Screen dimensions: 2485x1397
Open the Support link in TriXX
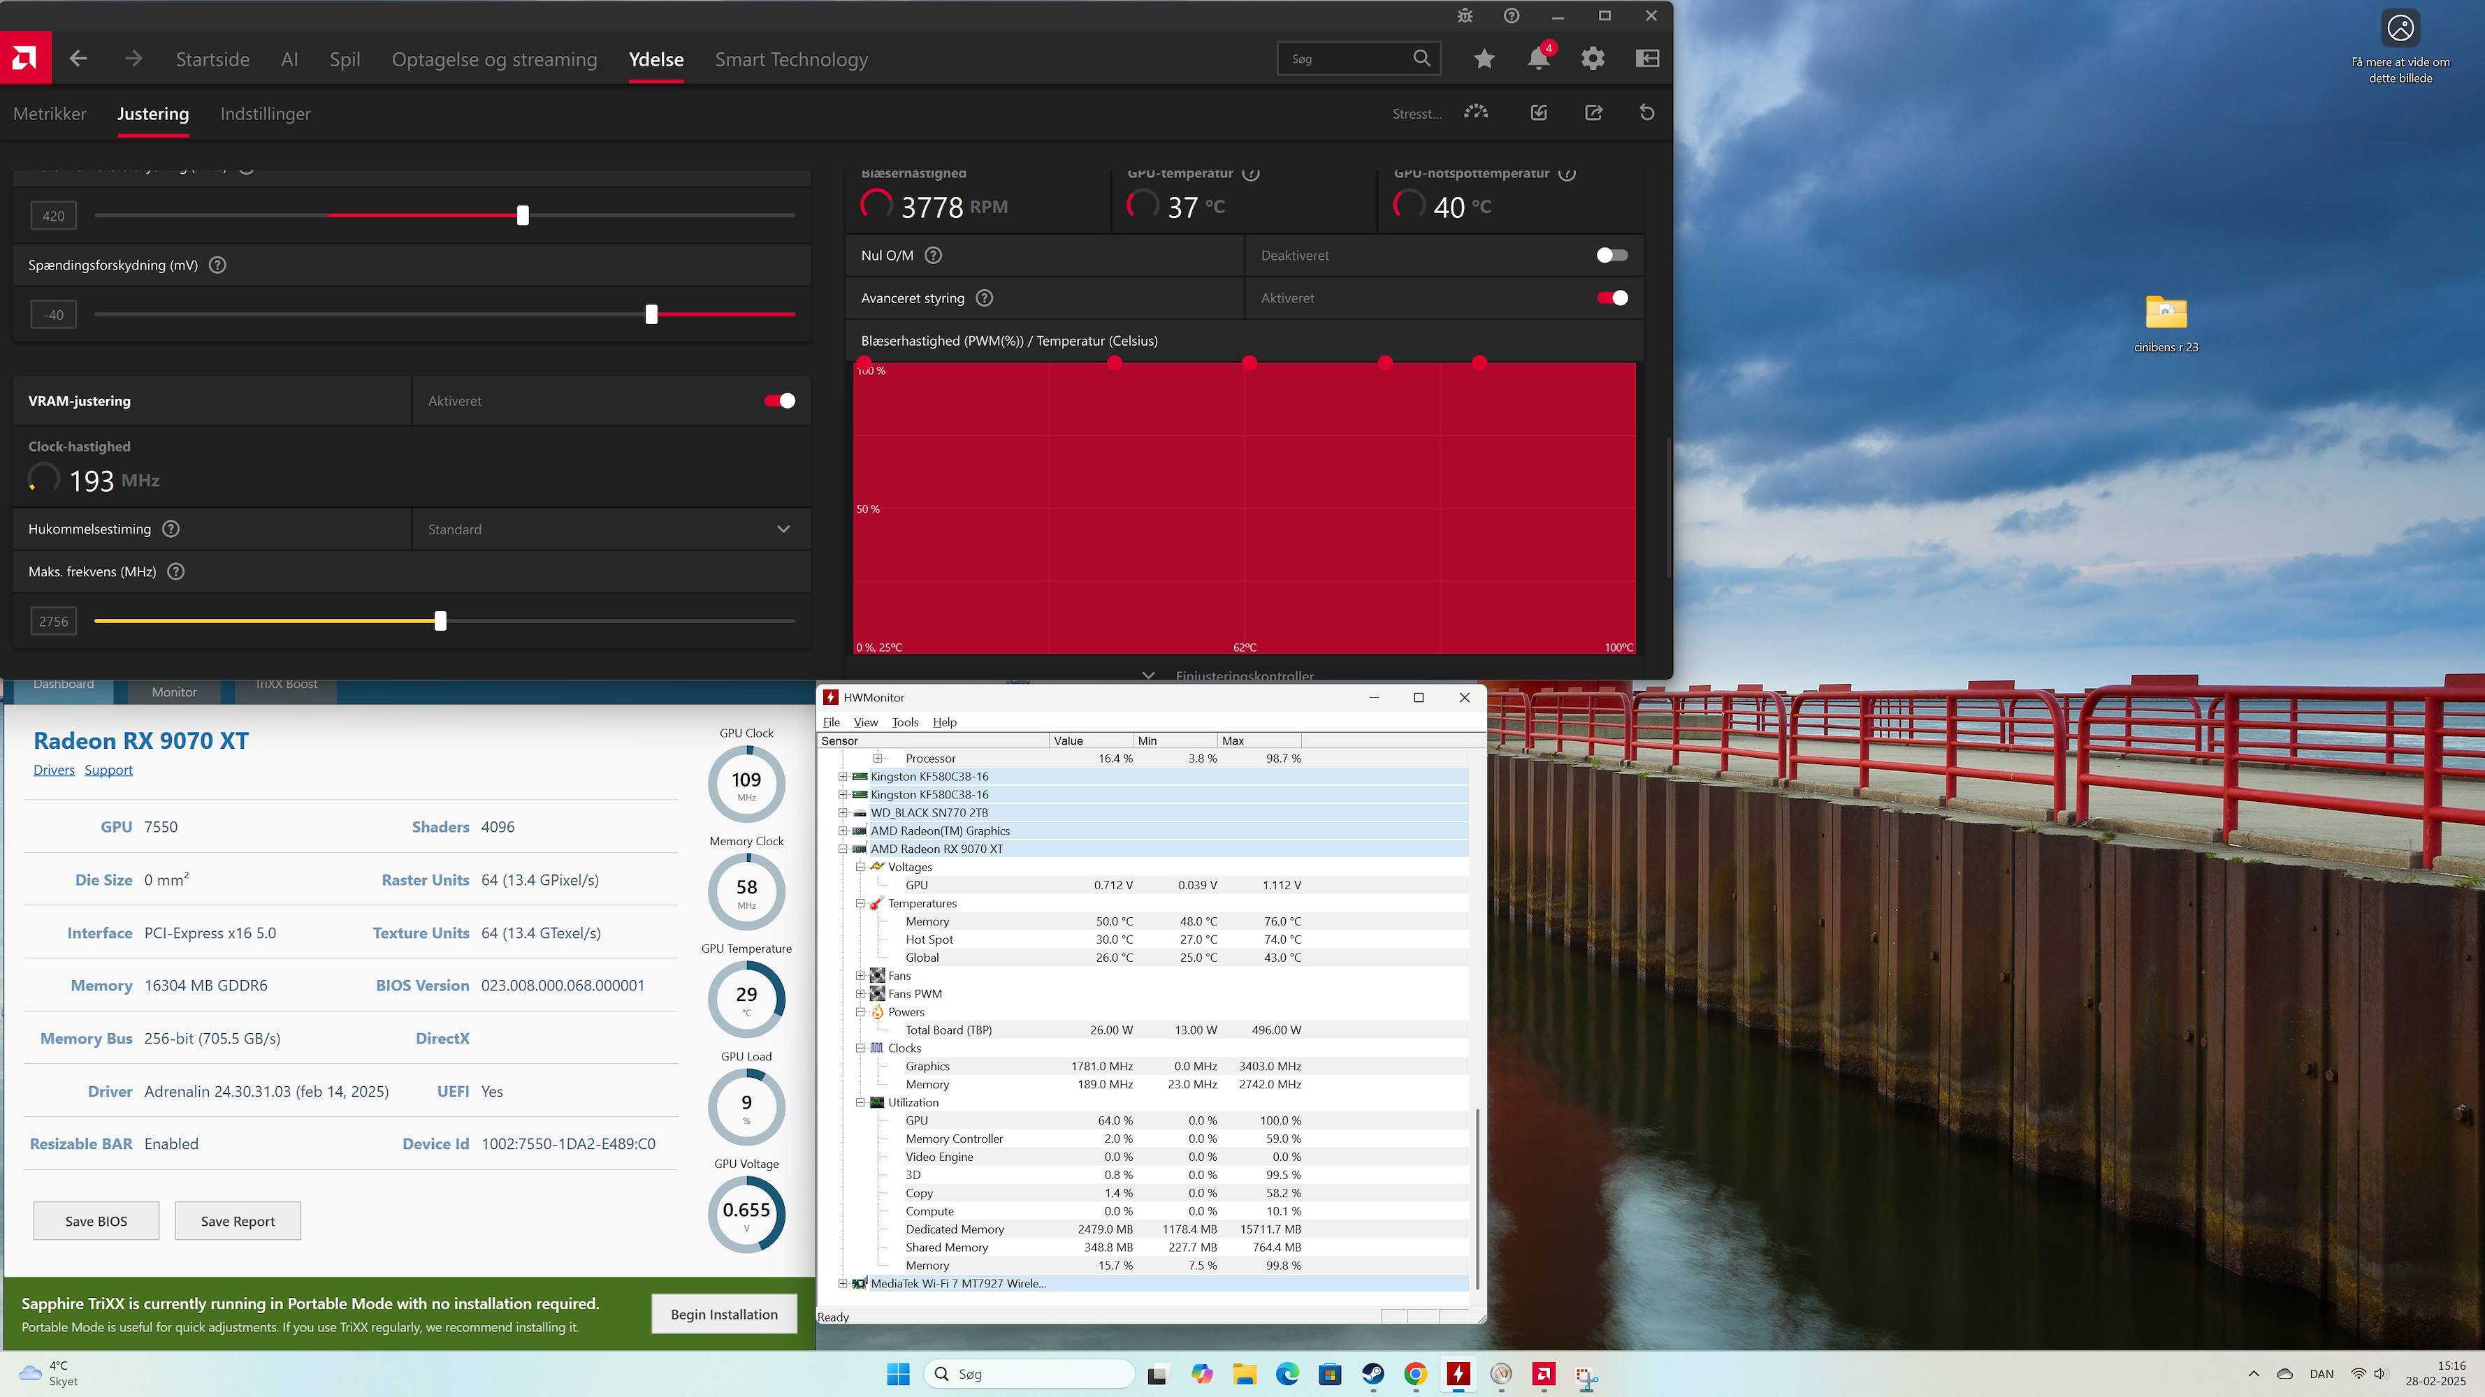click(108, 770)
